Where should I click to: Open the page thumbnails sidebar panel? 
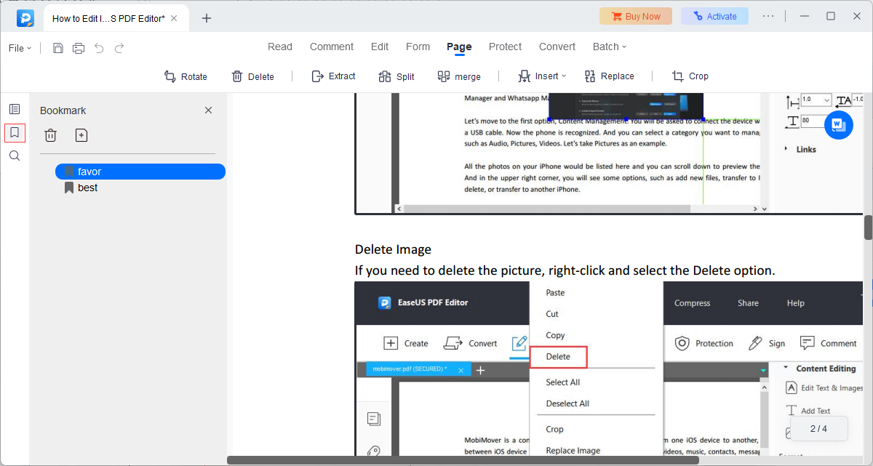[15, 109]
